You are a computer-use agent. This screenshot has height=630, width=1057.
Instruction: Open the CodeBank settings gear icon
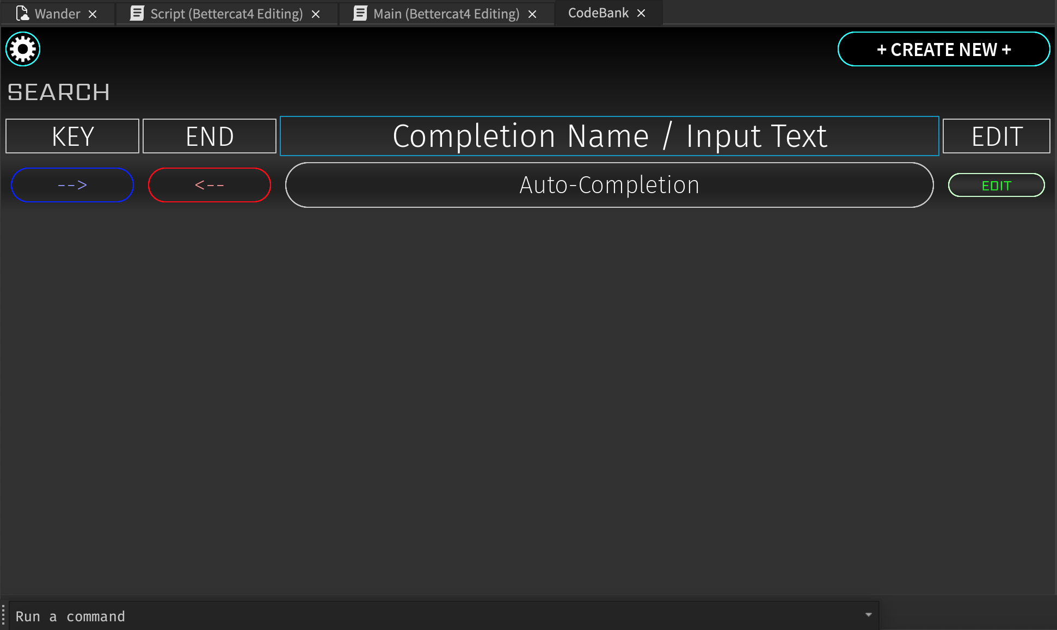click(x=23, y=49)
